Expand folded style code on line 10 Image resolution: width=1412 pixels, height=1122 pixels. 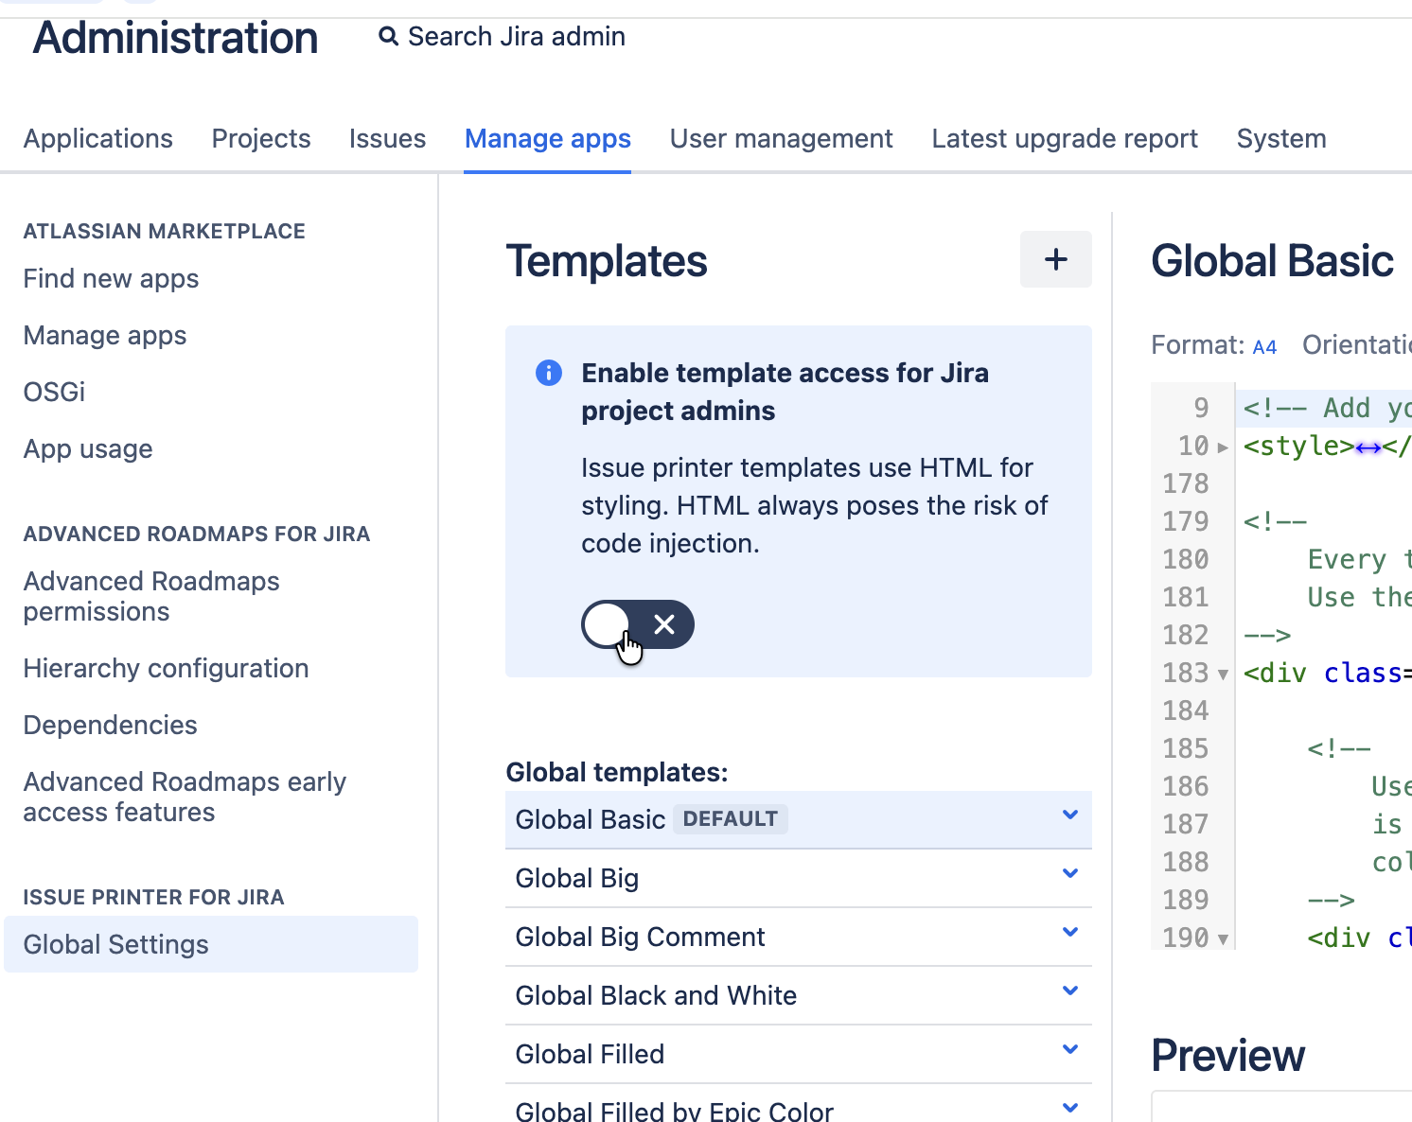click(x=1223, y=447)
